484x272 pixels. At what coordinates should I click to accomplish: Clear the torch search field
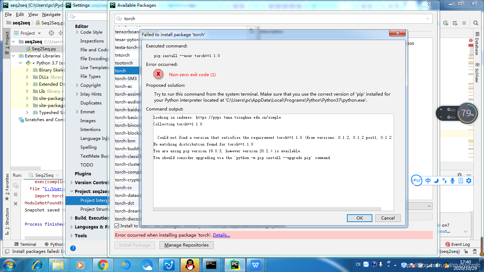pos(428,19)
